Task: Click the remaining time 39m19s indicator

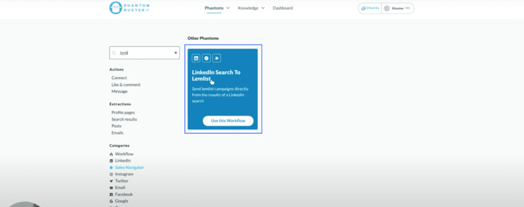Action: tap(372, 8)
